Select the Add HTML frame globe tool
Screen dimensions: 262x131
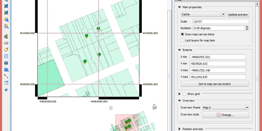6,90
